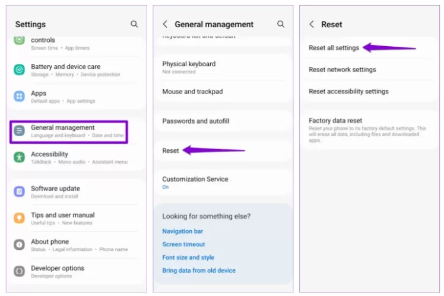Tap the Developer options icon
The width and height of the screenshot is (444, 296).
pyautogui.click(x=20, y=272)
